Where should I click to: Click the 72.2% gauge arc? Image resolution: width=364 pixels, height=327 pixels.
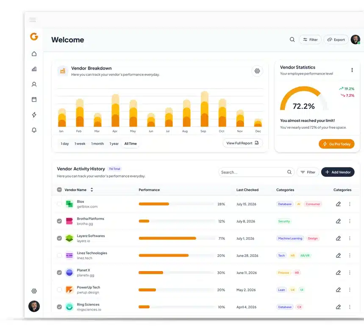coord(303,98)
